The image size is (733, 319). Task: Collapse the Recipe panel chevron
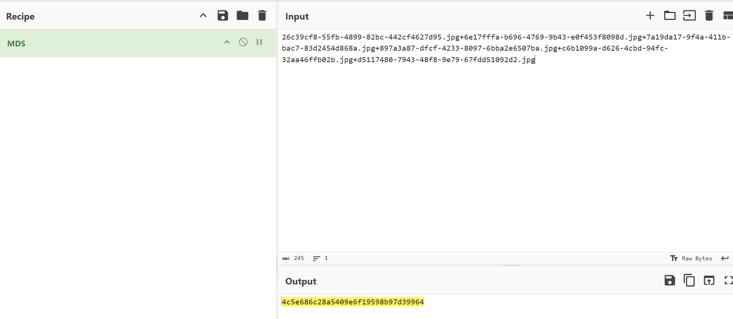pyautogui.click(x=203, y=16)
